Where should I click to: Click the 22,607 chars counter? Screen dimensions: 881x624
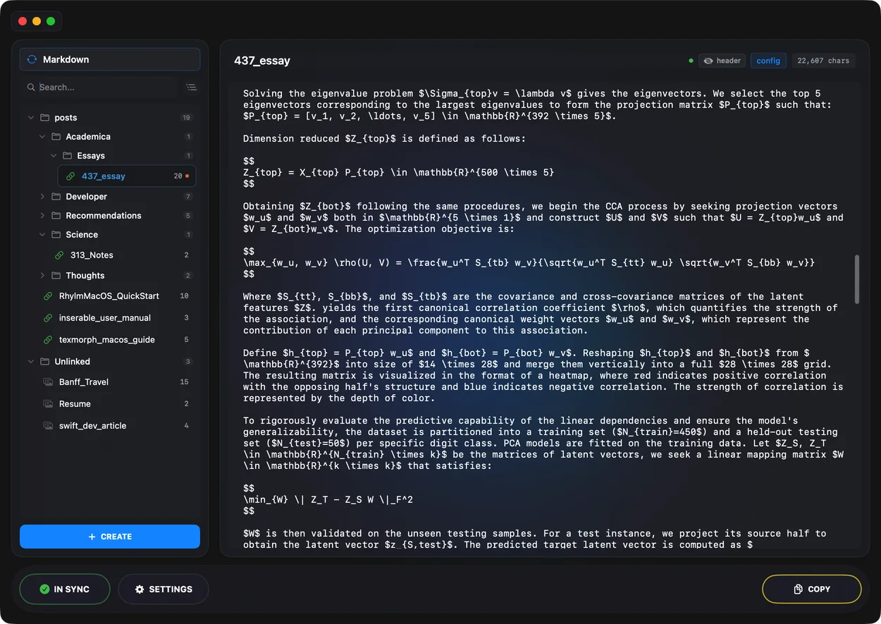point(823,61)
